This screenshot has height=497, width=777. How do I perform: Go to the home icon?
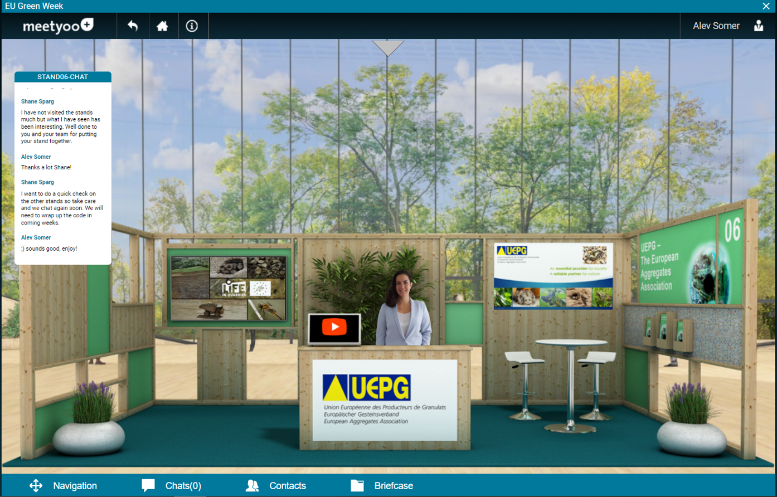(x=162, y=26)
